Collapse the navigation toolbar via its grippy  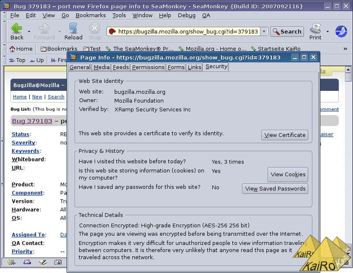4,31
